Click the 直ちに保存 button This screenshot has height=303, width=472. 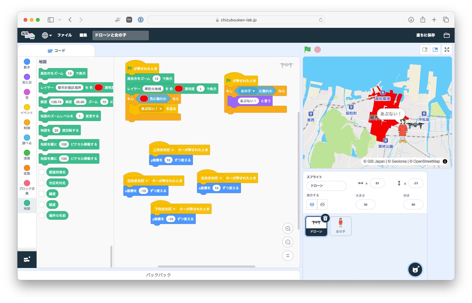[x=425, y=35]
